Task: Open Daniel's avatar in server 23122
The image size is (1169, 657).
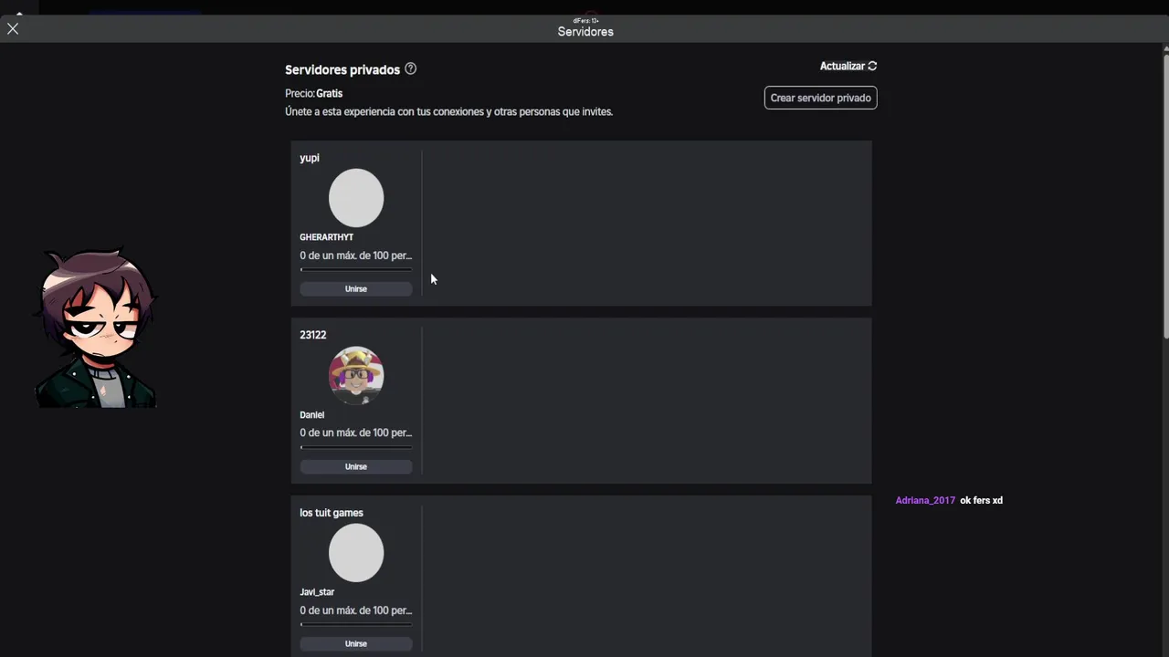Action: coord(356,375)
